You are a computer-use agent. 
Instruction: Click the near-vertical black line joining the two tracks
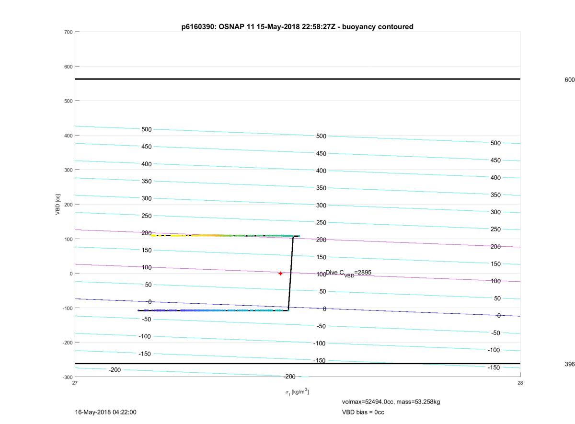coord(291,273)
